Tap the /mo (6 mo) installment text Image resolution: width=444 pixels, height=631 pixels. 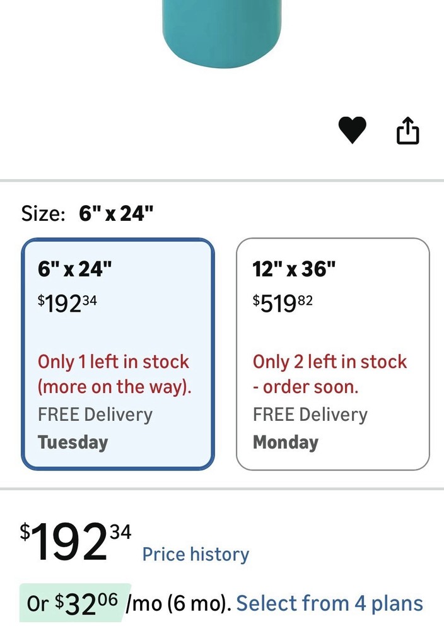[178, 603]
